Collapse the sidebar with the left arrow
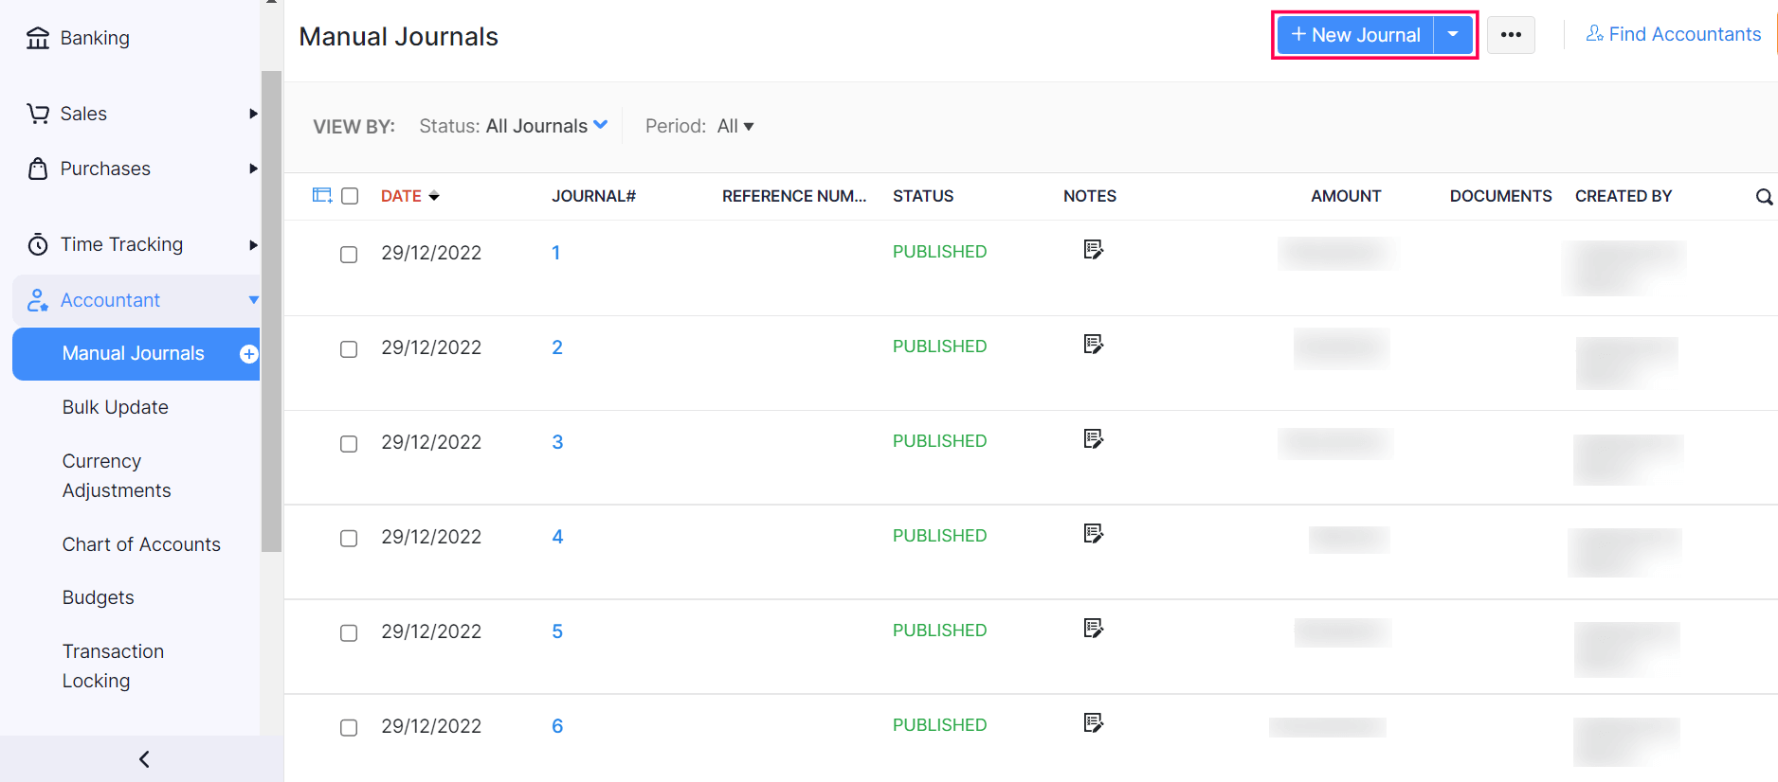Image resolution: width=1778 pixels, height=782 pixels. coord(144,758)
